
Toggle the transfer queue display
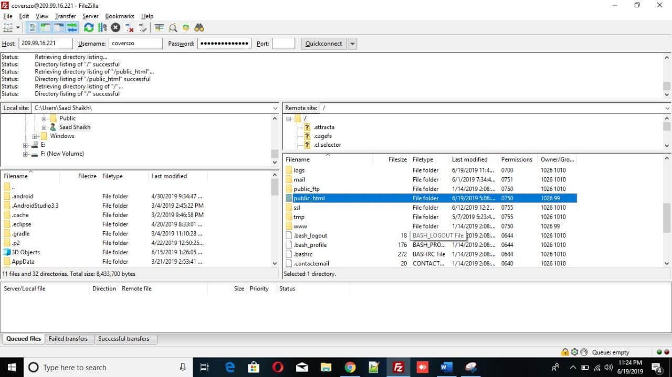72,27
